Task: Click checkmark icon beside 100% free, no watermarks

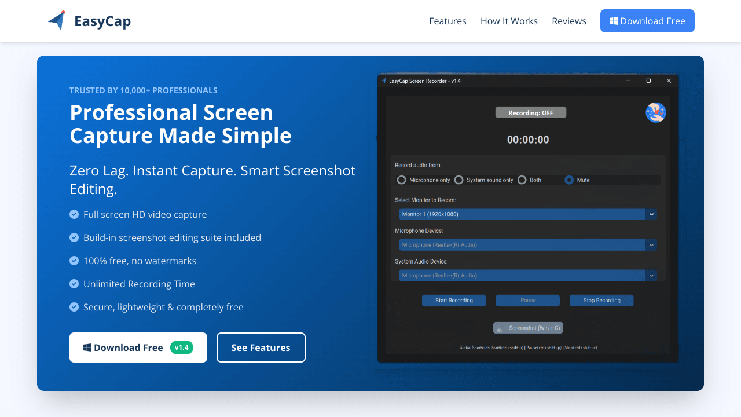Action: click(x=74, y=261)
